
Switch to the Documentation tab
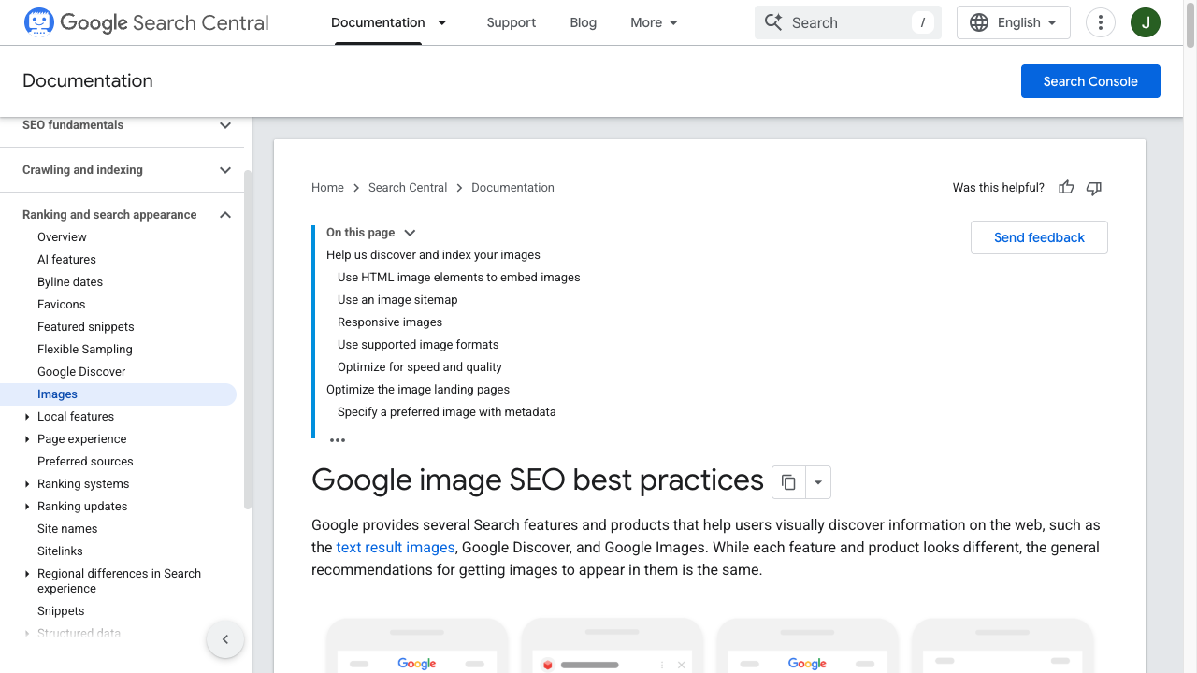click(378, 22)
